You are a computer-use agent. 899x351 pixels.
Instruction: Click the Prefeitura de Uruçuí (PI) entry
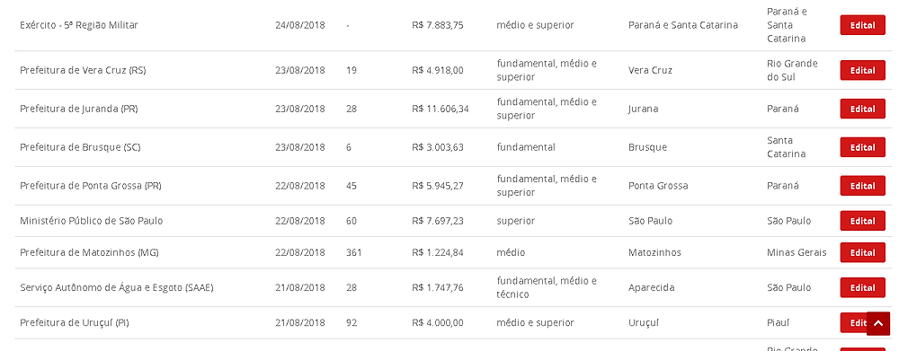(x=74, y=323)
